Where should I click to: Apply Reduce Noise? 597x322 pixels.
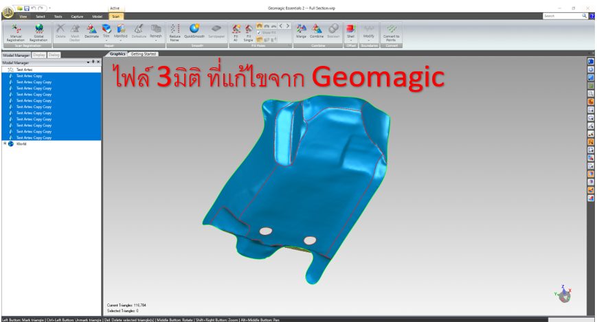tap(174, 33)
